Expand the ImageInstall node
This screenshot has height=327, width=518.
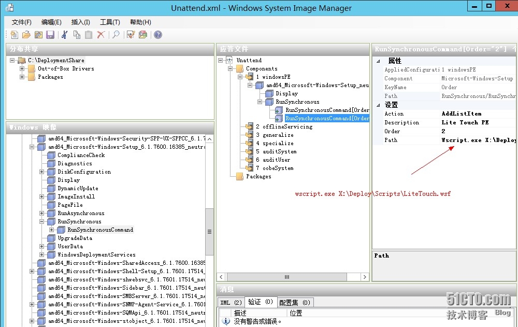41,196
